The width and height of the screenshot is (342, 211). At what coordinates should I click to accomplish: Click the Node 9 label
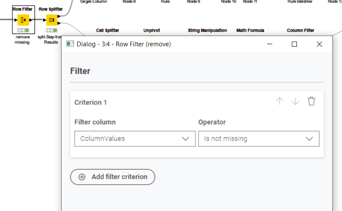(x=194, y=2)
